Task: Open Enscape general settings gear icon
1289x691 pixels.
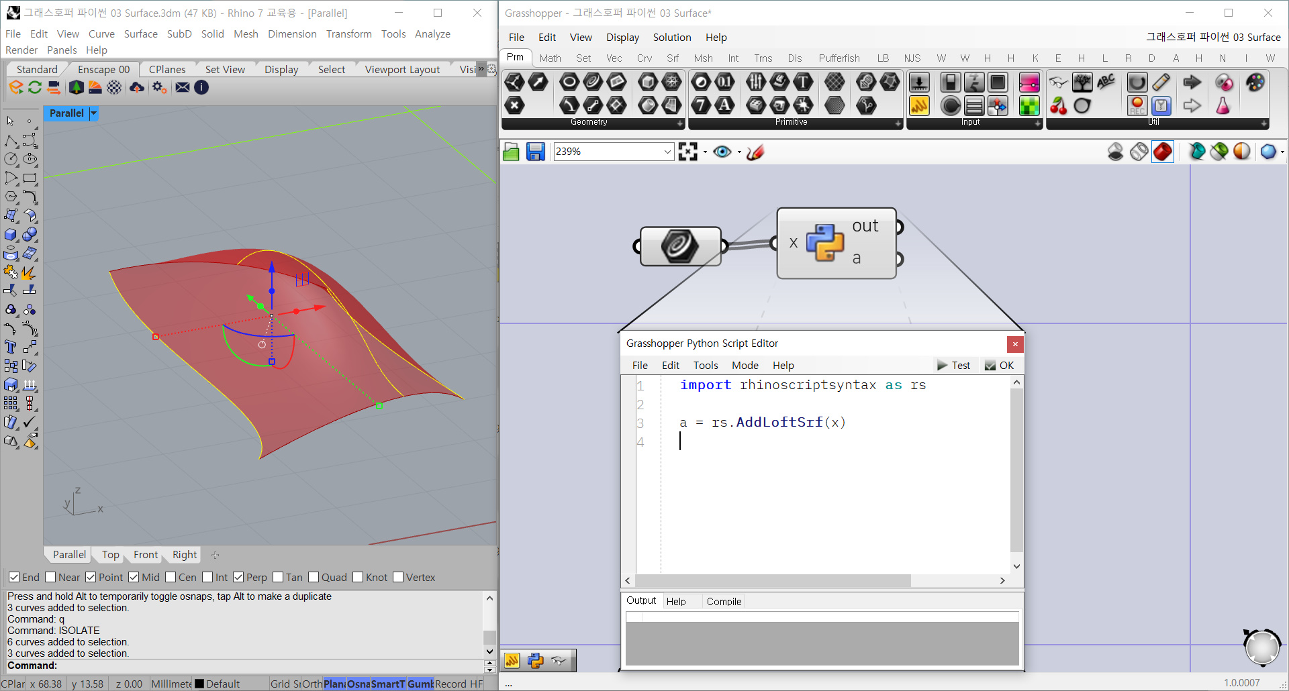Action: click(159, 87)
